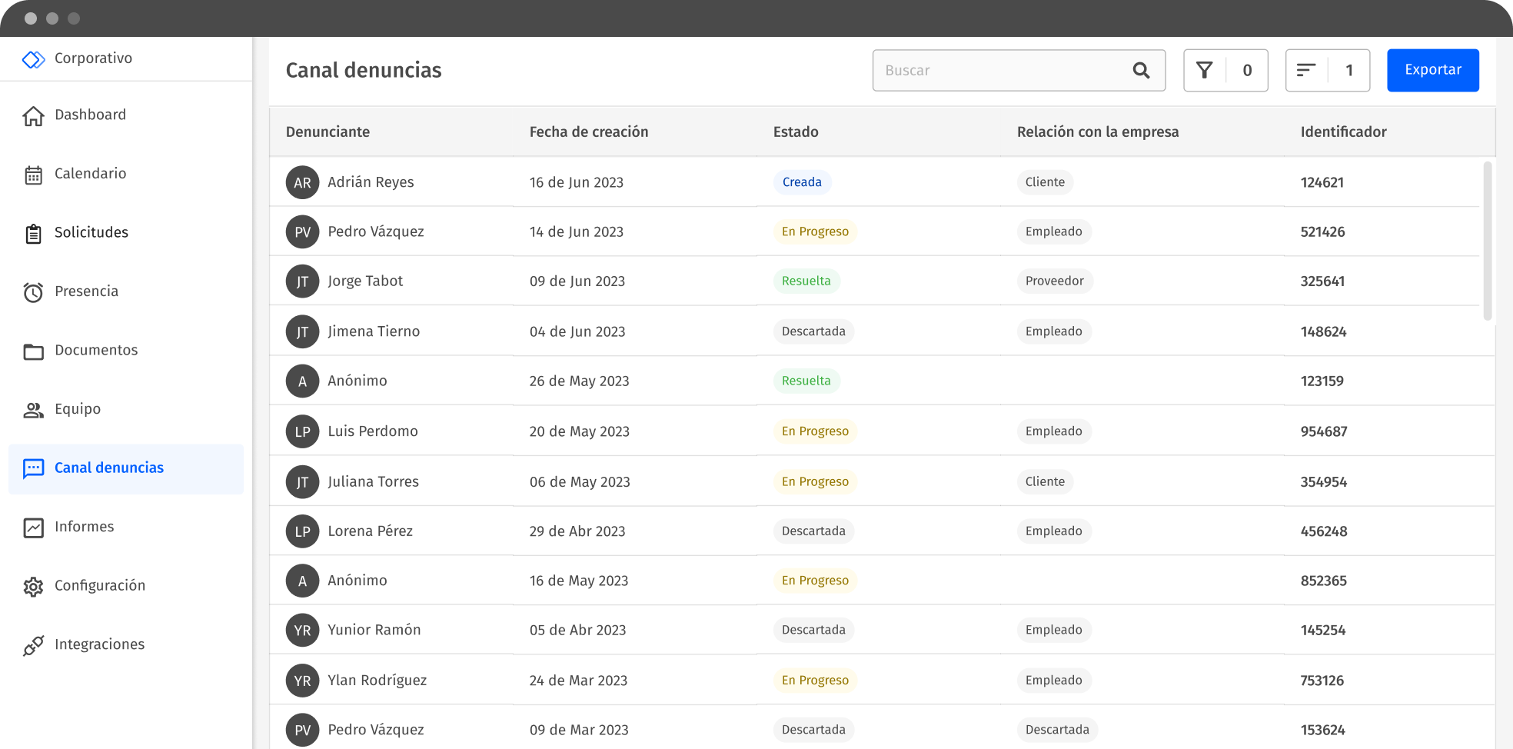Open the Calendario calendar icon
This screenshot has height=749, width=1513.
tap(33, 175)
